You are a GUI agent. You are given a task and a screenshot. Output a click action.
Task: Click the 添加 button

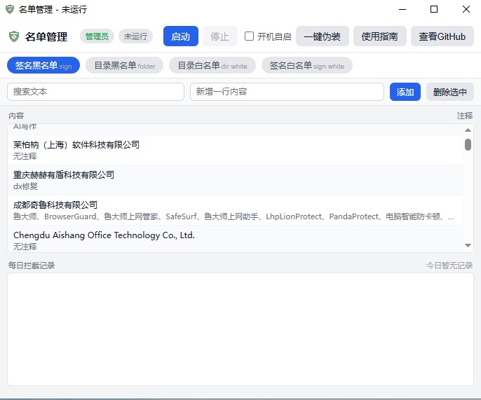tap(405, 92)
